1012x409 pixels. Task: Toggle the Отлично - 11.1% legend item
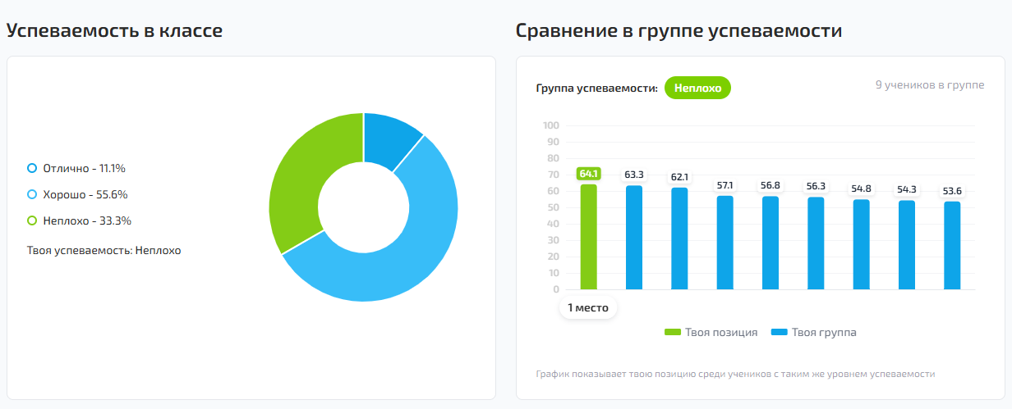pos(76,168)
